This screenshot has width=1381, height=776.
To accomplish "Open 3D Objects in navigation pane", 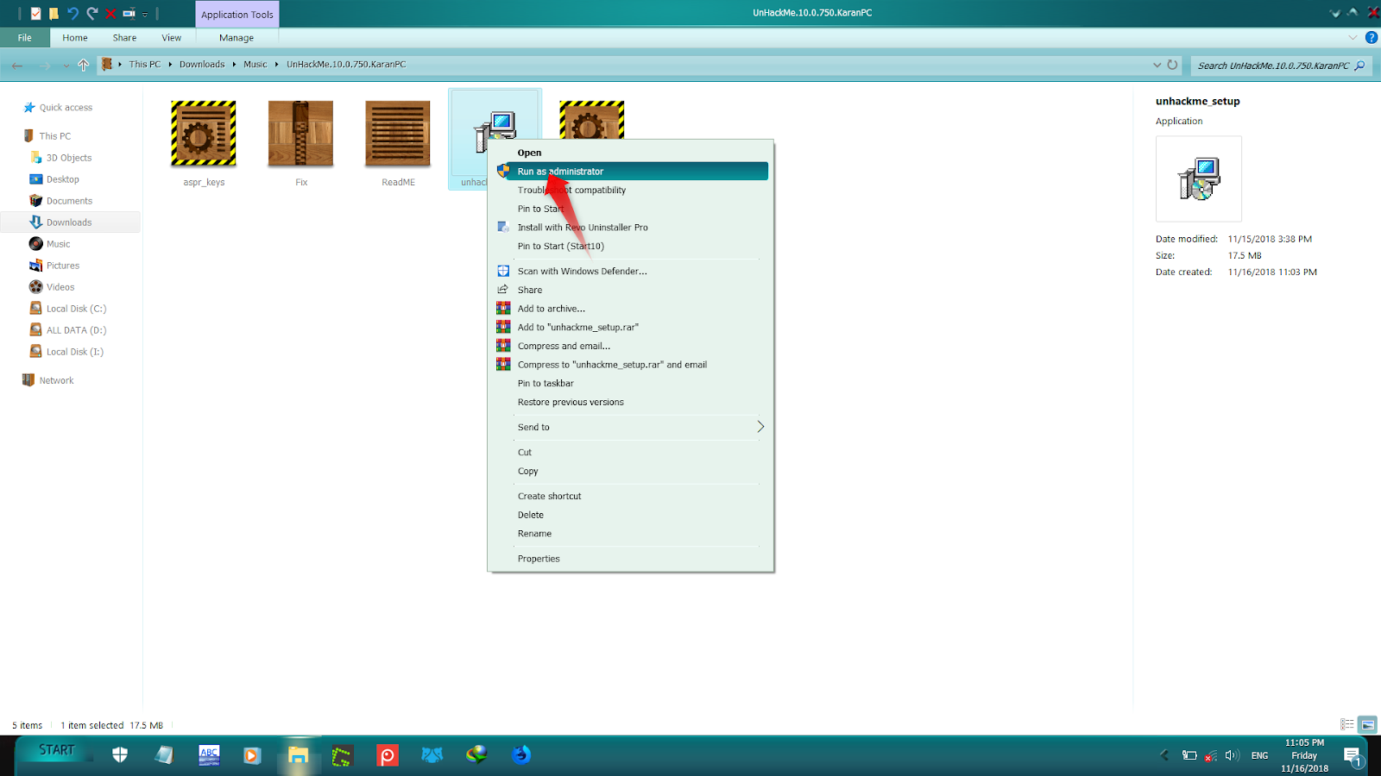I will pos(69,158).
